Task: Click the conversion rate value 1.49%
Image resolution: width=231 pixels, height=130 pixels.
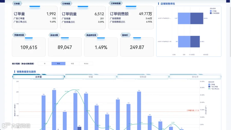Action: 101,47
